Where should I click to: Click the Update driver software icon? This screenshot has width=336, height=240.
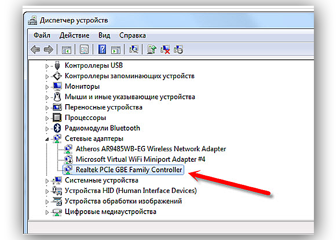click(x=152, y=49)
